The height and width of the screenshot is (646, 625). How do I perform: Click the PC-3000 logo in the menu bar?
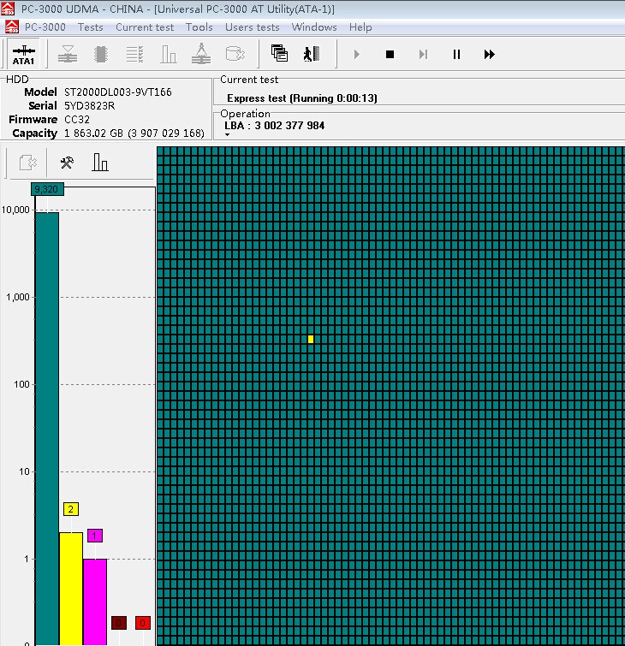tap(11, 27)
